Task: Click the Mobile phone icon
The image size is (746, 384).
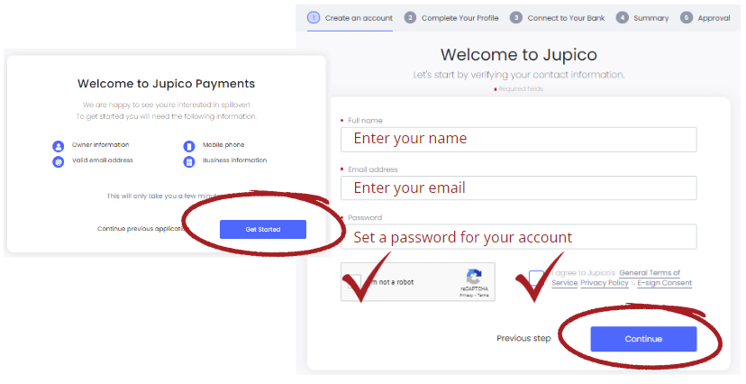Action: 189,146
